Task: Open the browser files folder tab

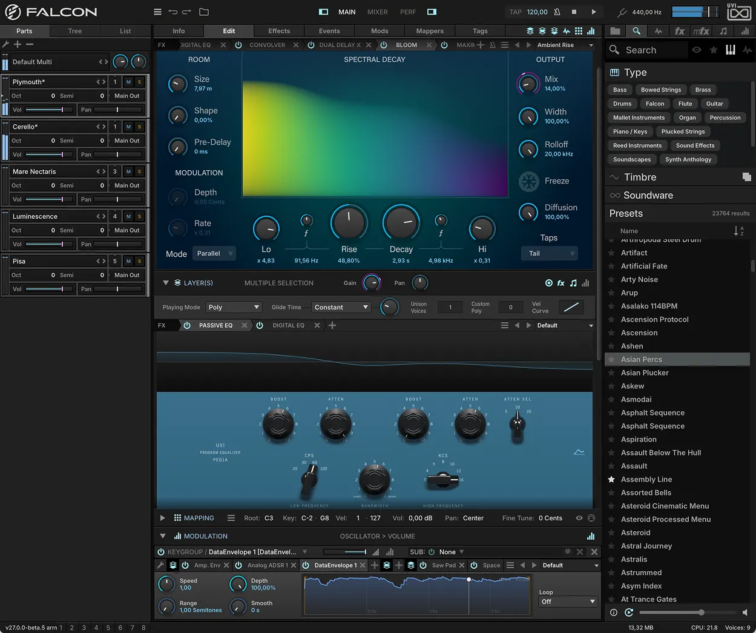Action: 616,31
